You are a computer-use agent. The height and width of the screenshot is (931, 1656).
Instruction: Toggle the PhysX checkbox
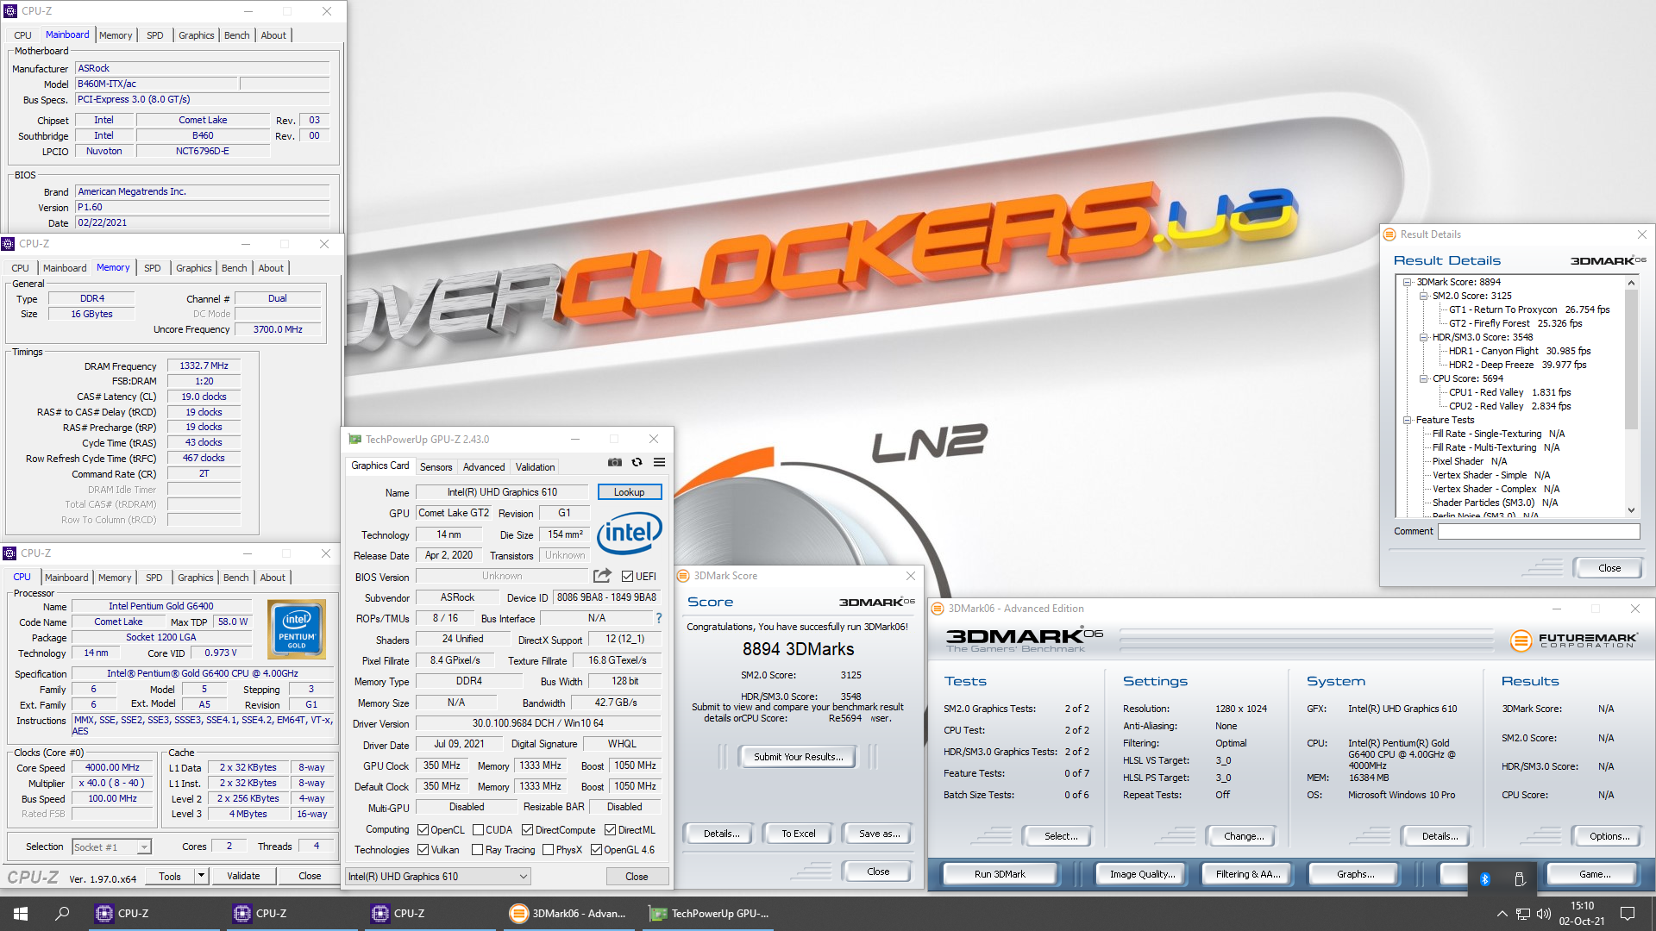pyautogui.click(x=548, y=850)
